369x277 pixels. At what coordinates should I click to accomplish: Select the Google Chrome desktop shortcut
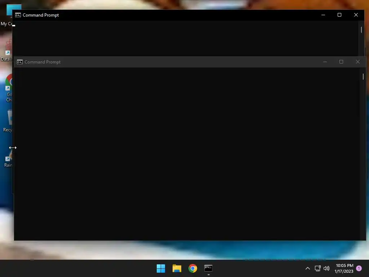pyautogui.click(x=9, y=88)
